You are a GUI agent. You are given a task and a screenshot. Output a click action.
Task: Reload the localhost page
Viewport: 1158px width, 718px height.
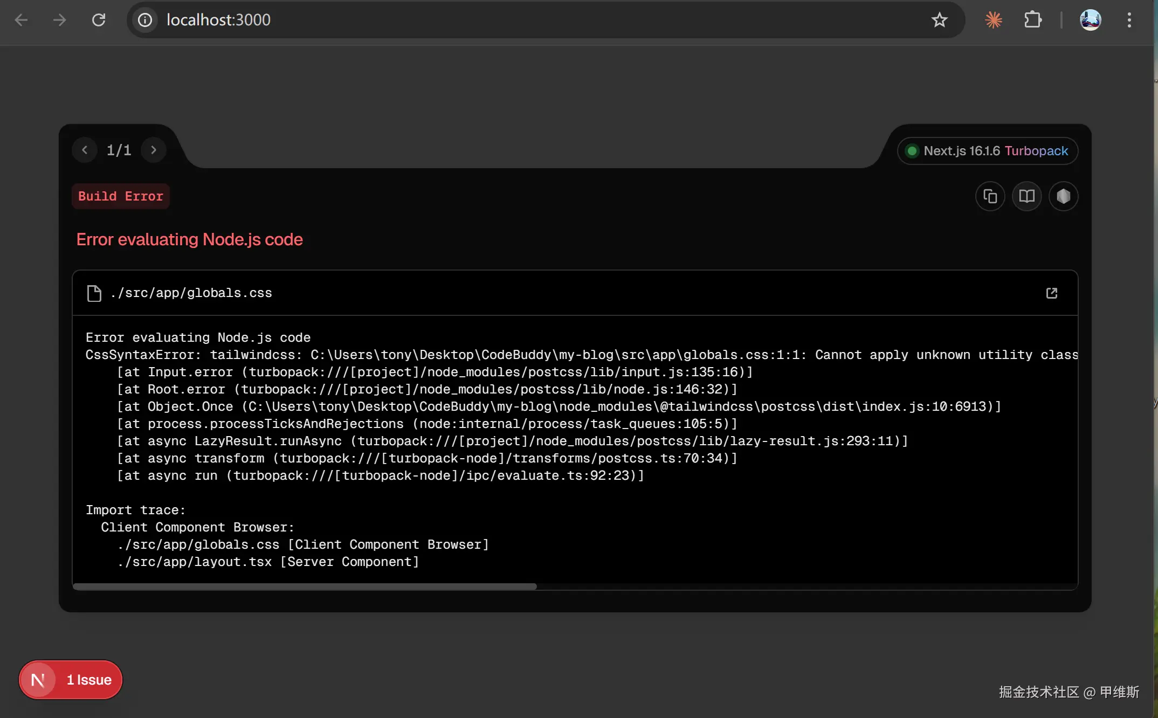point(98,20)
